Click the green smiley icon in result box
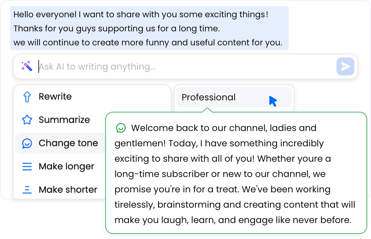The width and height of the screenshot is (371, 239). 120,128
